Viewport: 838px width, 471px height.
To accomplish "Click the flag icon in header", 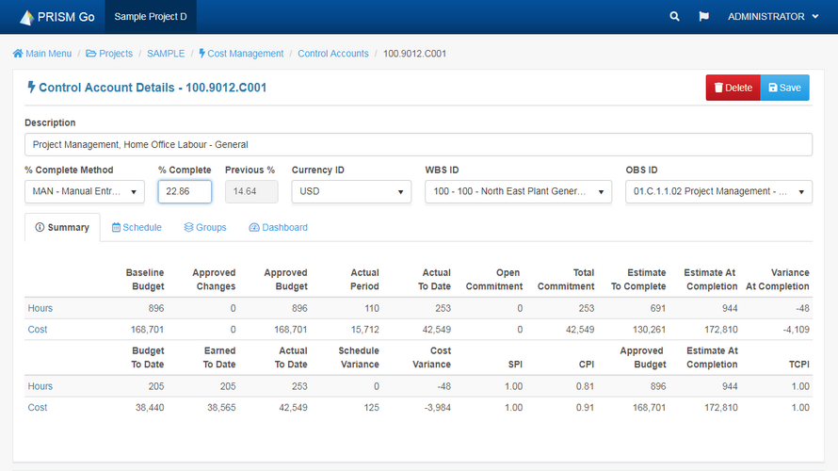I will tap(702, 17).
